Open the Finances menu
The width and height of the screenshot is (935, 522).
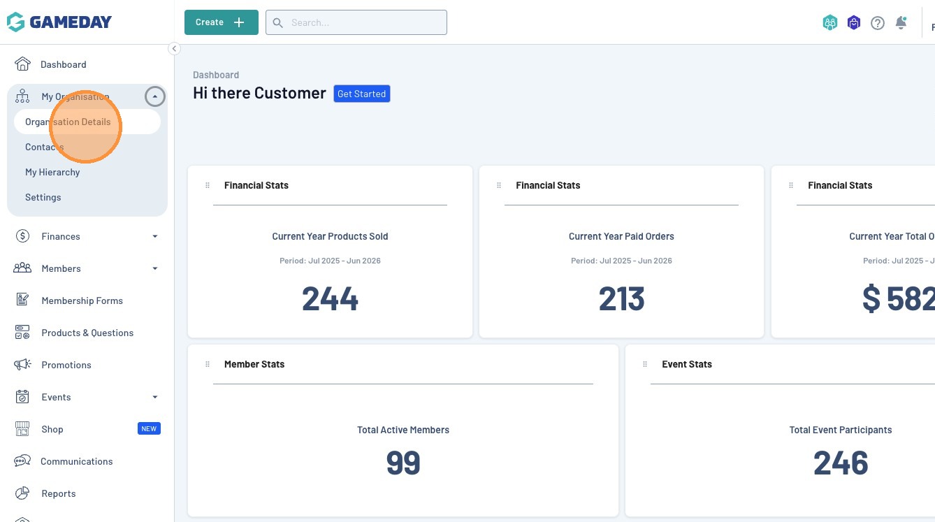(61, 236)
